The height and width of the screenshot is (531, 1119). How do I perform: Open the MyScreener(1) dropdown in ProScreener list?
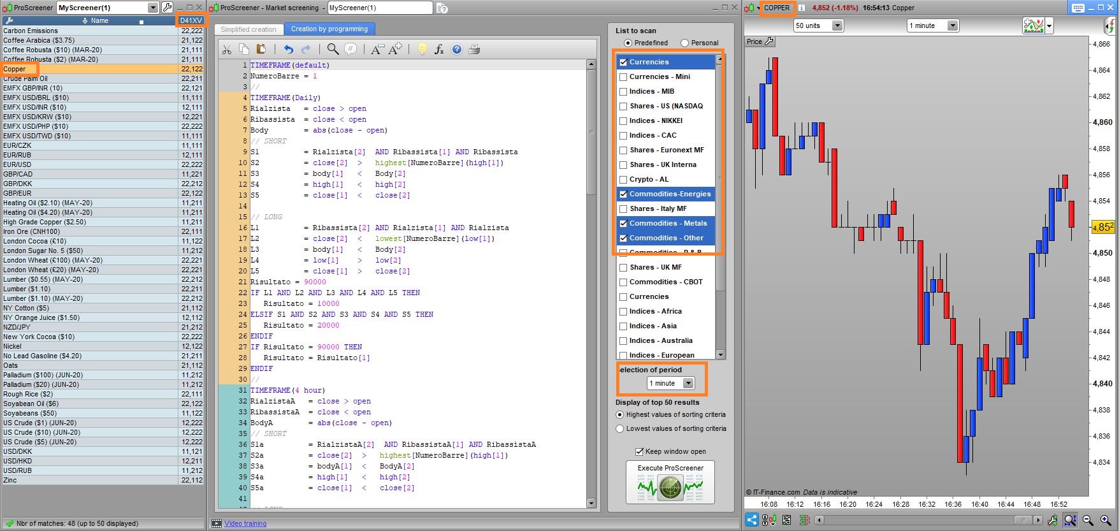tap(152, 8)
